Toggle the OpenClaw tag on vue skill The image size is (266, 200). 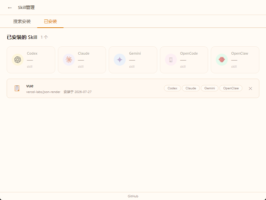(231, 88)
